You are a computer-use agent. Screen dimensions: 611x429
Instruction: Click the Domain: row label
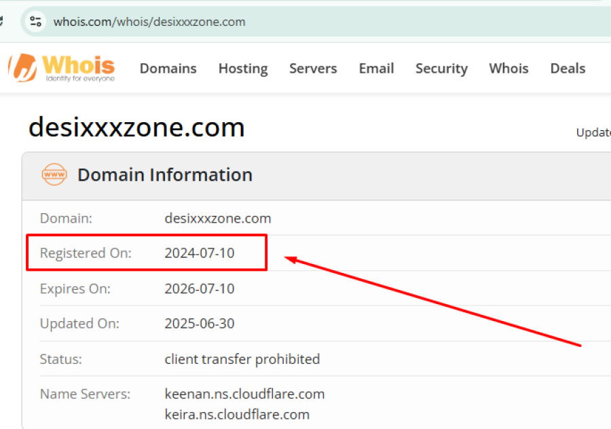coord(66,218)
